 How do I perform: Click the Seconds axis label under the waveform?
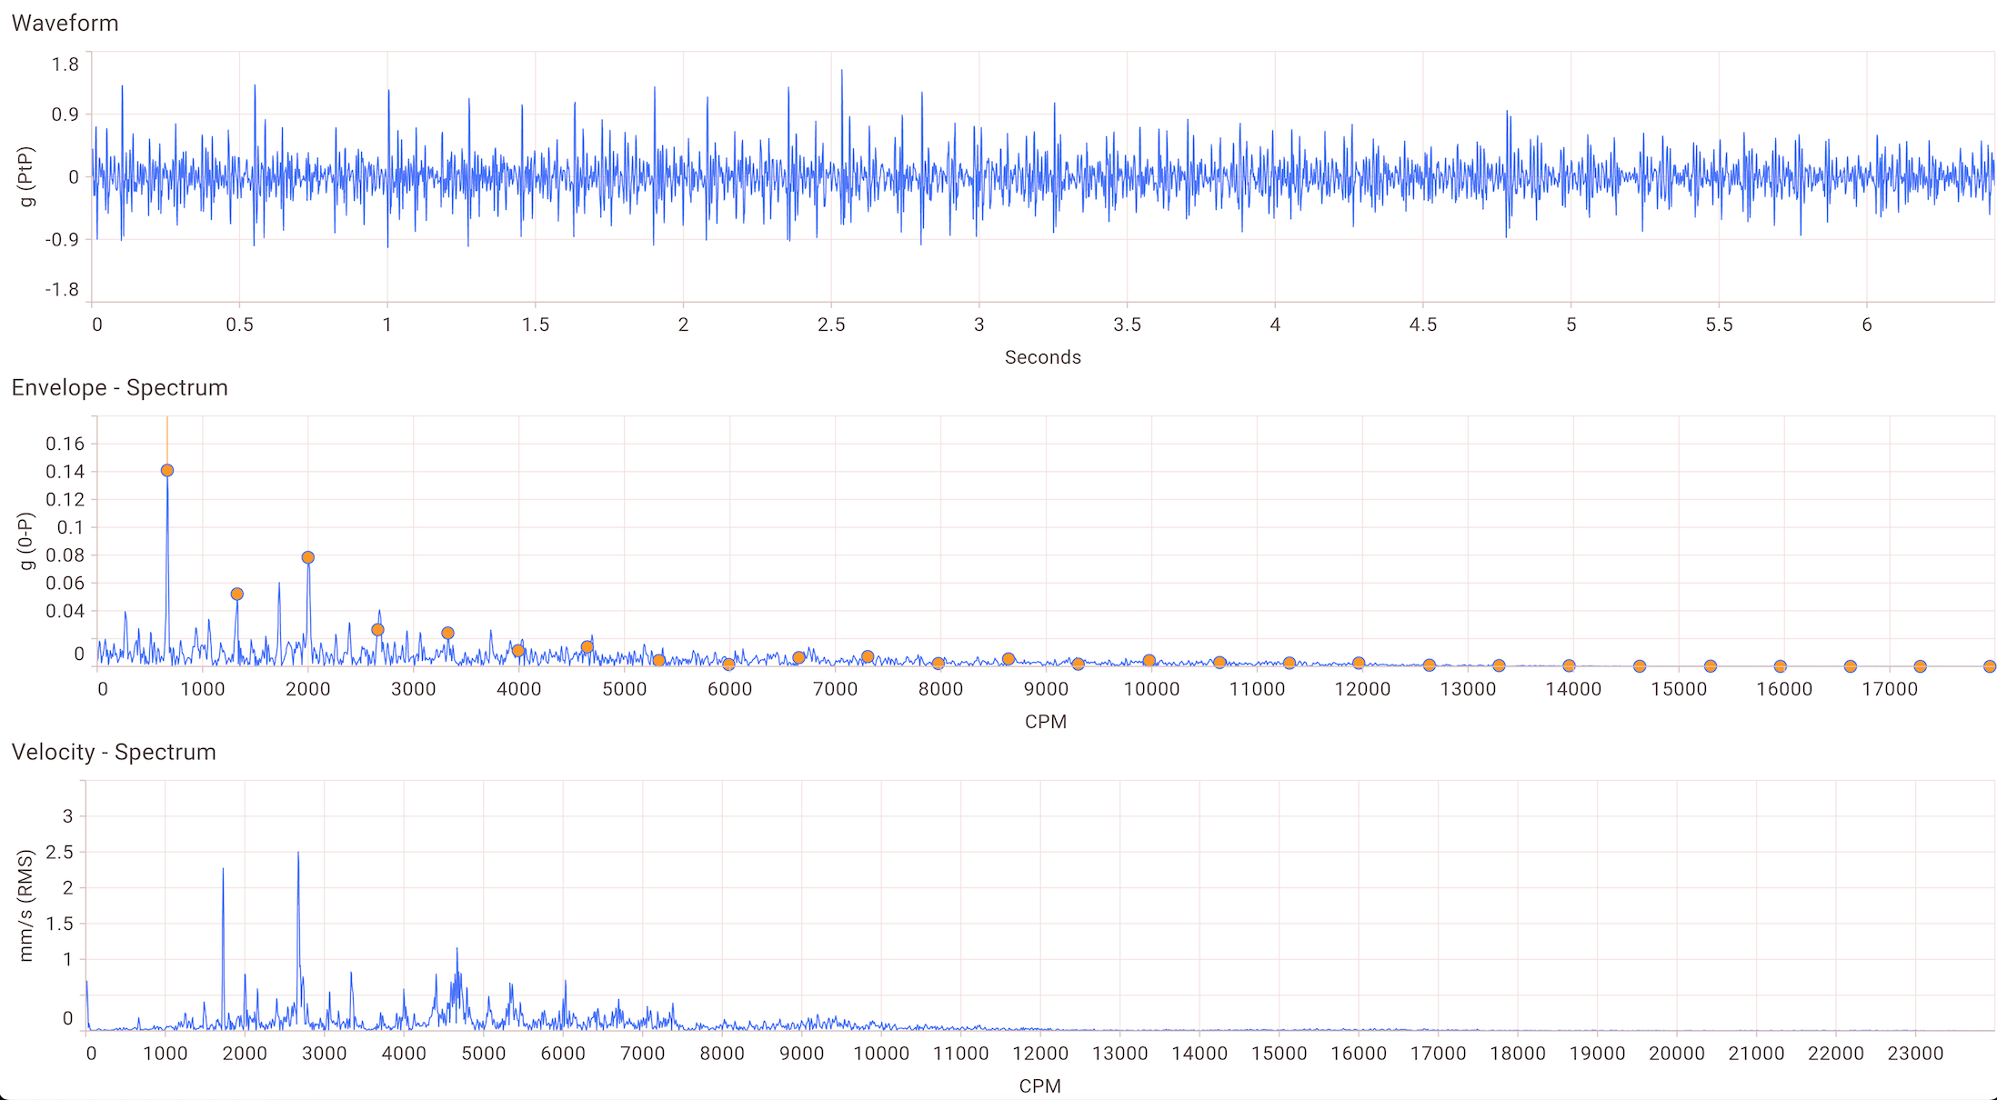[x=1042, y=357]
